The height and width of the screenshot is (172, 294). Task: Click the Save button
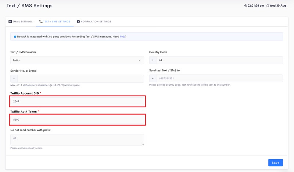coord(275,162)
